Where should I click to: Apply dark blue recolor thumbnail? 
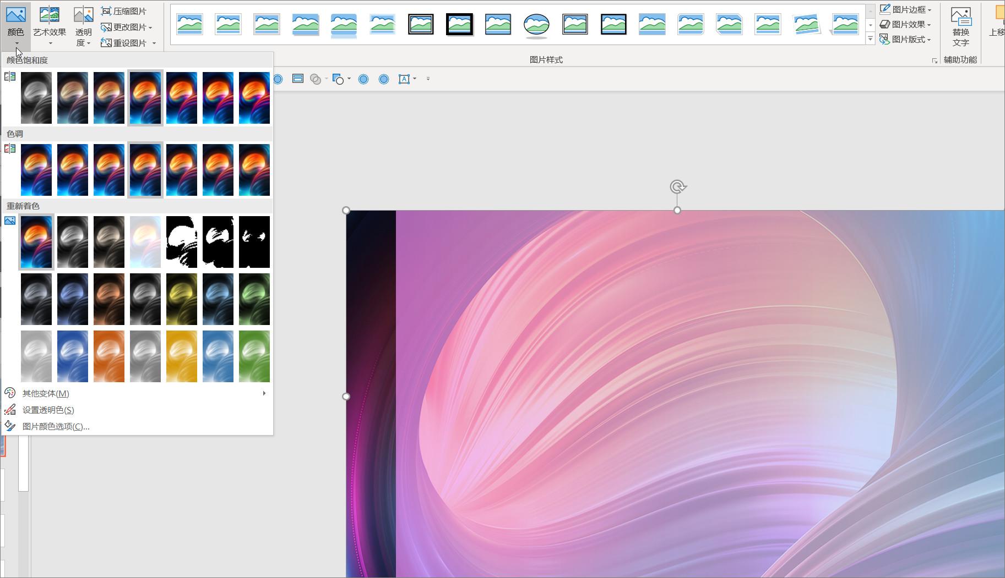73,299
